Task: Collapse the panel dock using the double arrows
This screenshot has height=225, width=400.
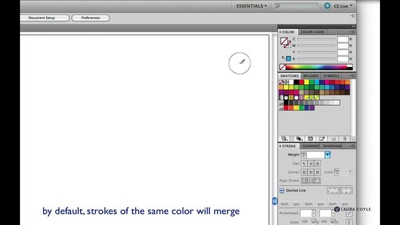Action: [x=353, y=26]
